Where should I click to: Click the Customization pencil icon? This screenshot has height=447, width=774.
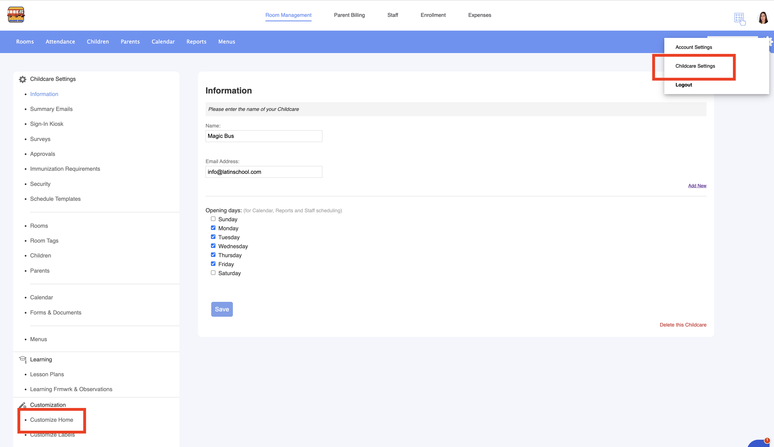tap(22, 405)
